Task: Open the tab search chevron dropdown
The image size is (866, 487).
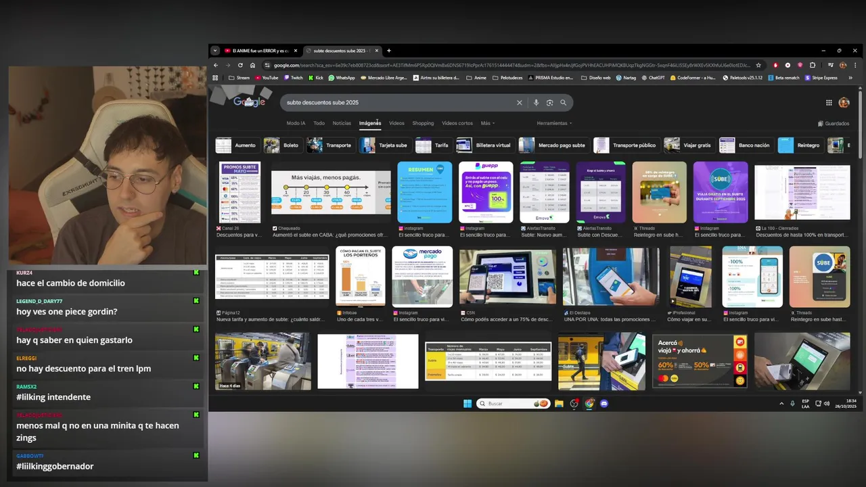Action: (215, 51)
